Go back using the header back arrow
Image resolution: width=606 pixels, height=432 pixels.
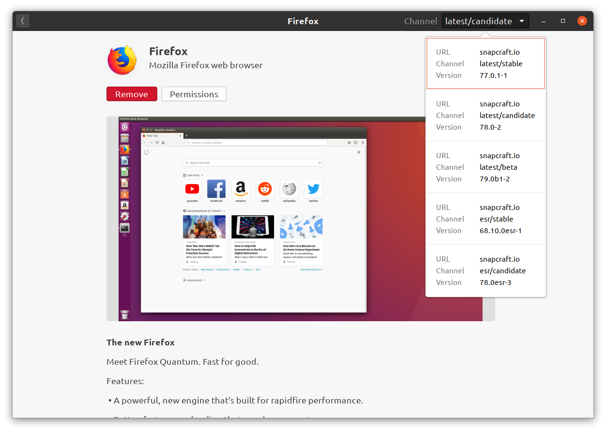(x=23, y=21)
